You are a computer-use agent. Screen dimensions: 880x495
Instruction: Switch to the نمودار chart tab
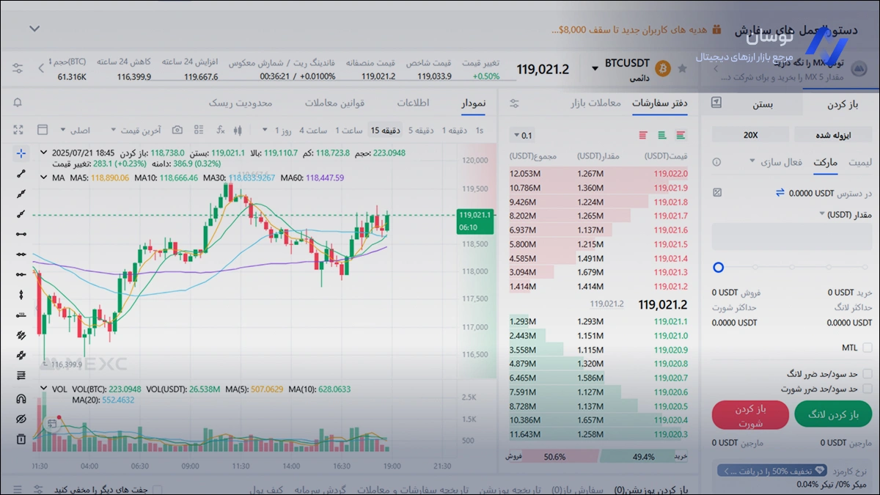pos(473,103)
